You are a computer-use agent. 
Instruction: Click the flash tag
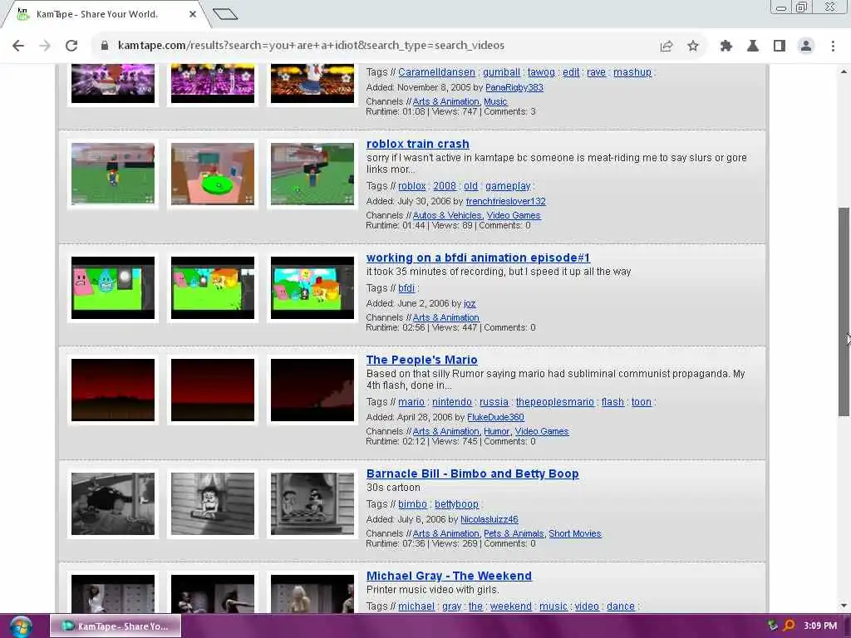[x=612, y=402]
